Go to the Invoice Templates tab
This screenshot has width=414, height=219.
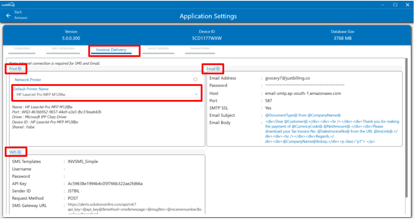(158, 49)
